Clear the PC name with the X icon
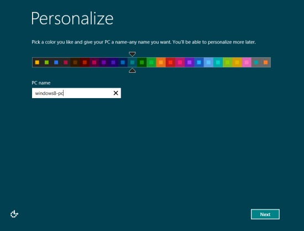 pyautogui.click(x=116, y=93)
